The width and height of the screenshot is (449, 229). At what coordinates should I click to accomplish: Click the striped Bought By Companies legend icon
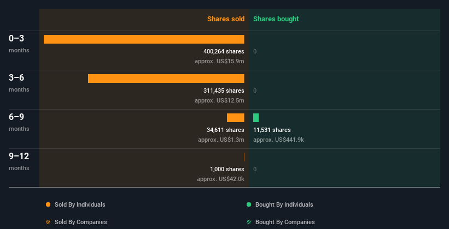[249, 222]
